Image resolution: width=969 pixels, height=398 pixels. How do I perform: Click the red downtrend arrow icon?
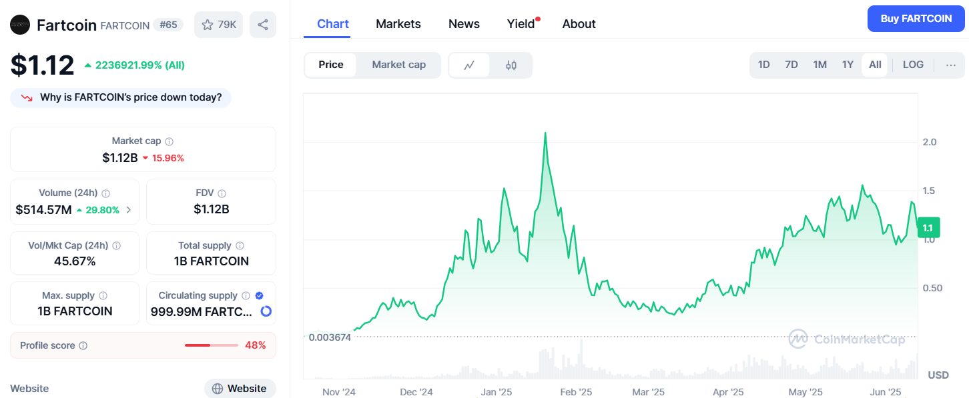[27, 98]
